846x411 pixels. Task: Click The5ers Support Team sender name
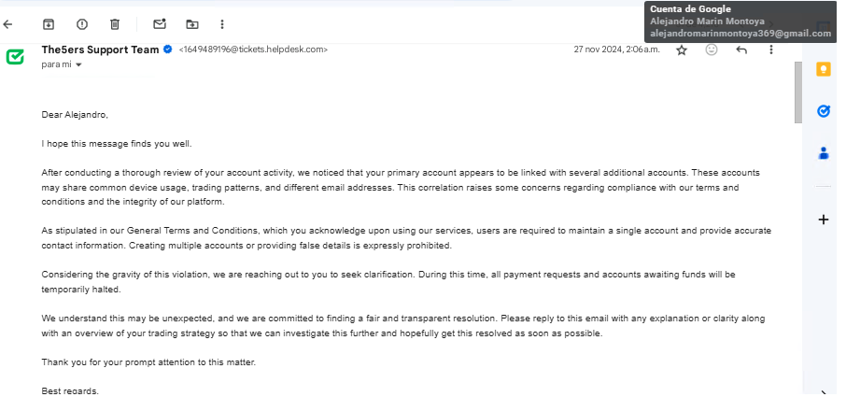click(x=100, y=50)
